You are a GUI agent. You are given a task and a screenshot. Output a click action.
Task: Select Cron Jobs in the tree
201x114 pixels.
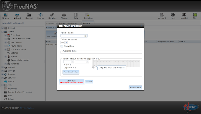[15, 35]
